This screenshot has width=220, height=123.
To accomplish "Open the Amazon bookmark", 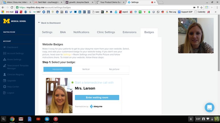I will tap(107, 12).
